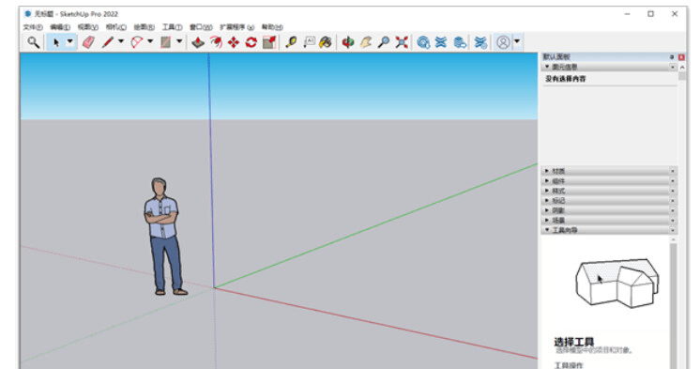The width and height of the screenshot is (700, 369).
Task: Choose the Move tool red arrows
Action: pos(234,42)
